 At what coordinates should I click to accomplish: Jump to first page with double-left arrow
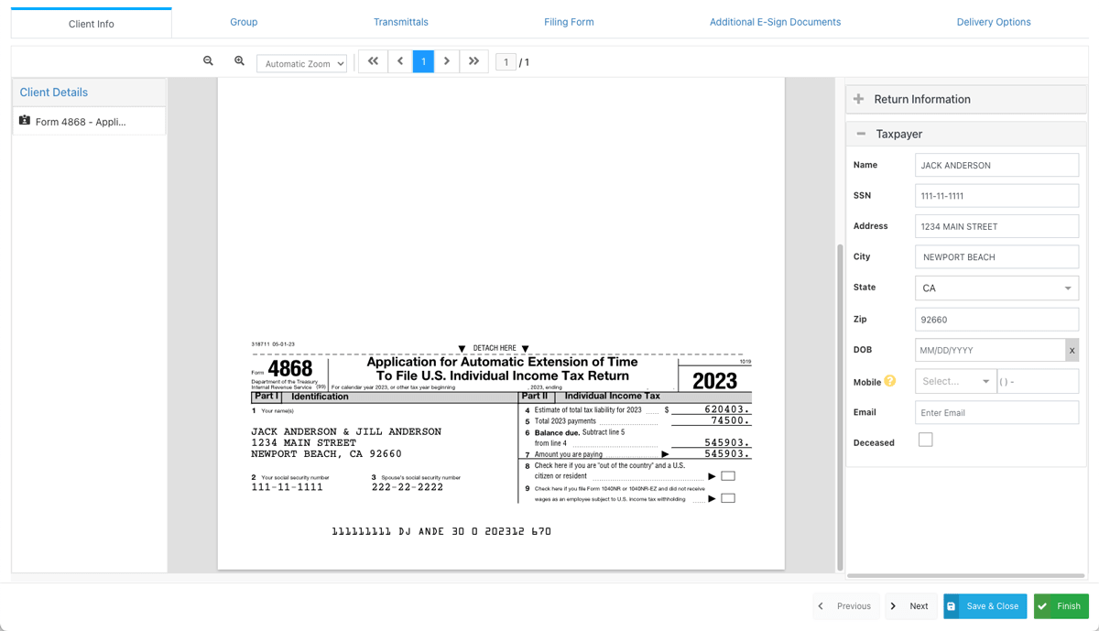point(373,61)
